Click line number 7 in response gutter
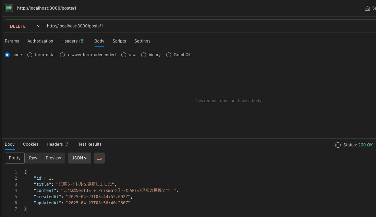376x217 pixels. pyautogui.click(x=16, y=209)
